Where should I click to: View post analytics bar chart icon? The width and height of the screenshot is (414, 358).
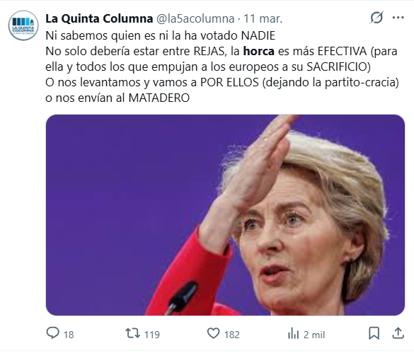293,333
